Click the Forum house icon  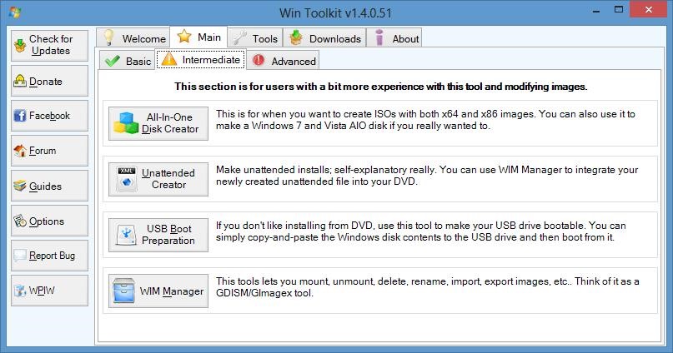(x=21, y=152)
